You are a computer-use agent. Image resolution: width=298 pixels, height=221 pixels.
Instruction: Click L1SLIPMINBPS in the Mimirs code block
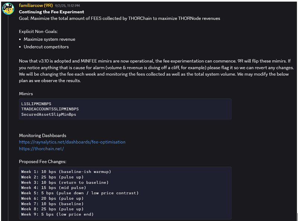tap(36, 104)
